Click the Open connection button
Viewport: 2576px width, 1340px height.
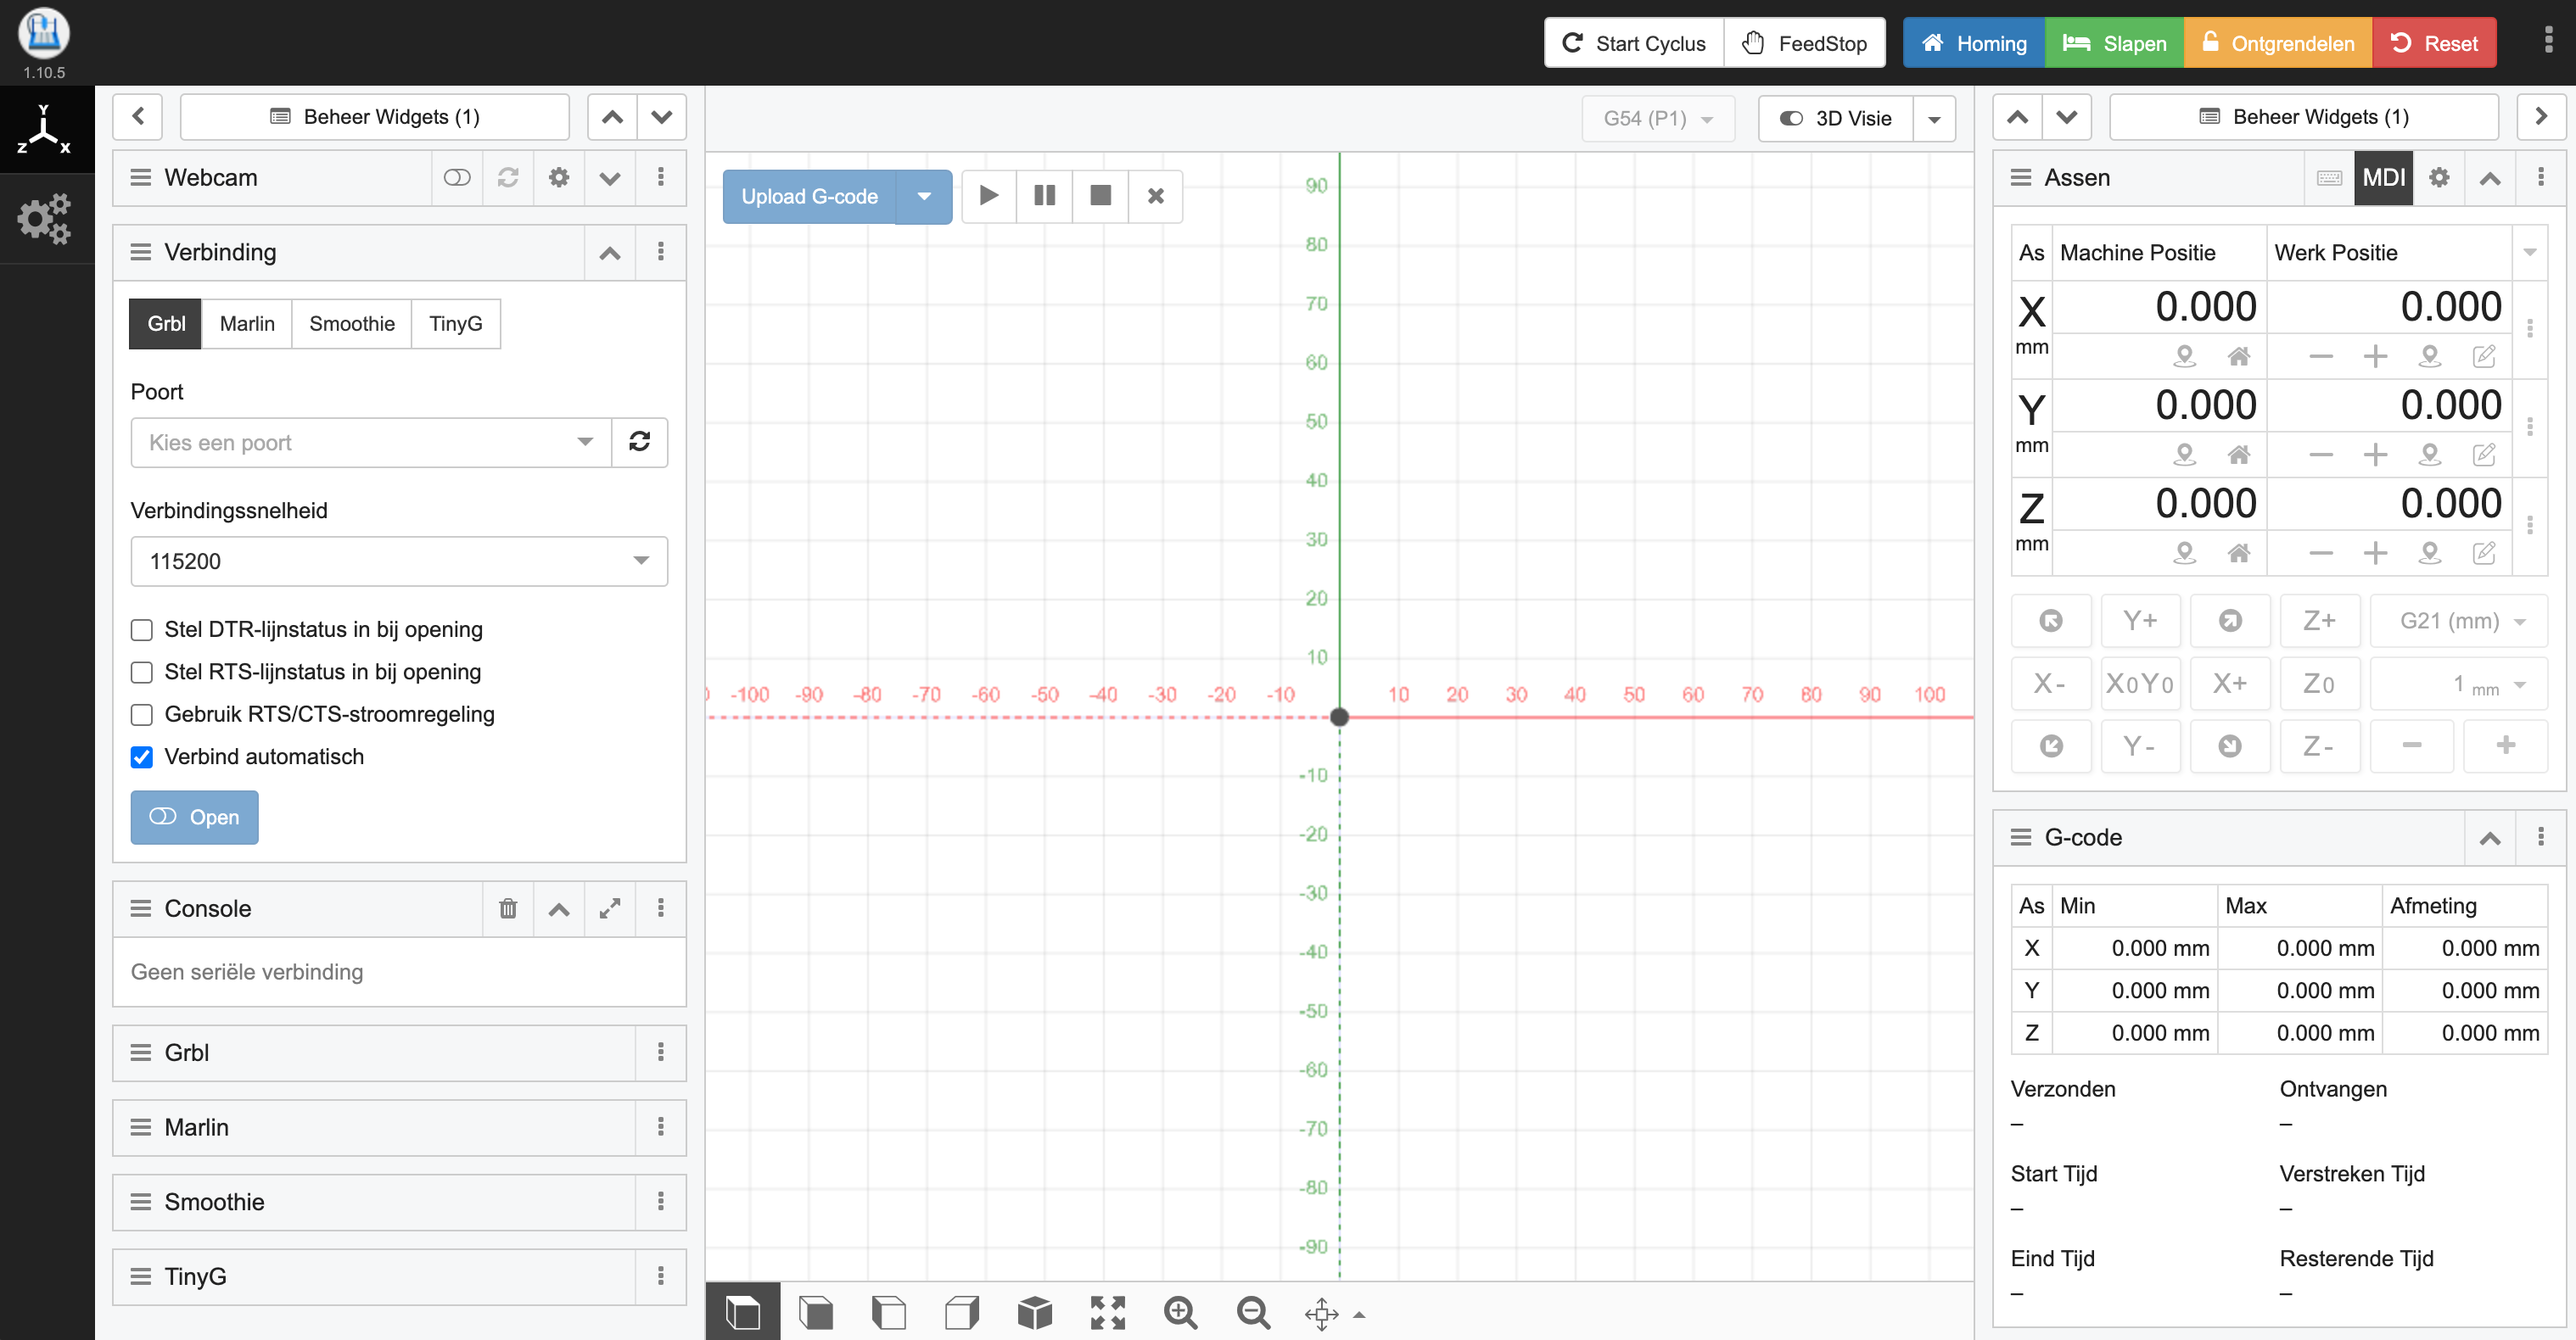point(195,818)
